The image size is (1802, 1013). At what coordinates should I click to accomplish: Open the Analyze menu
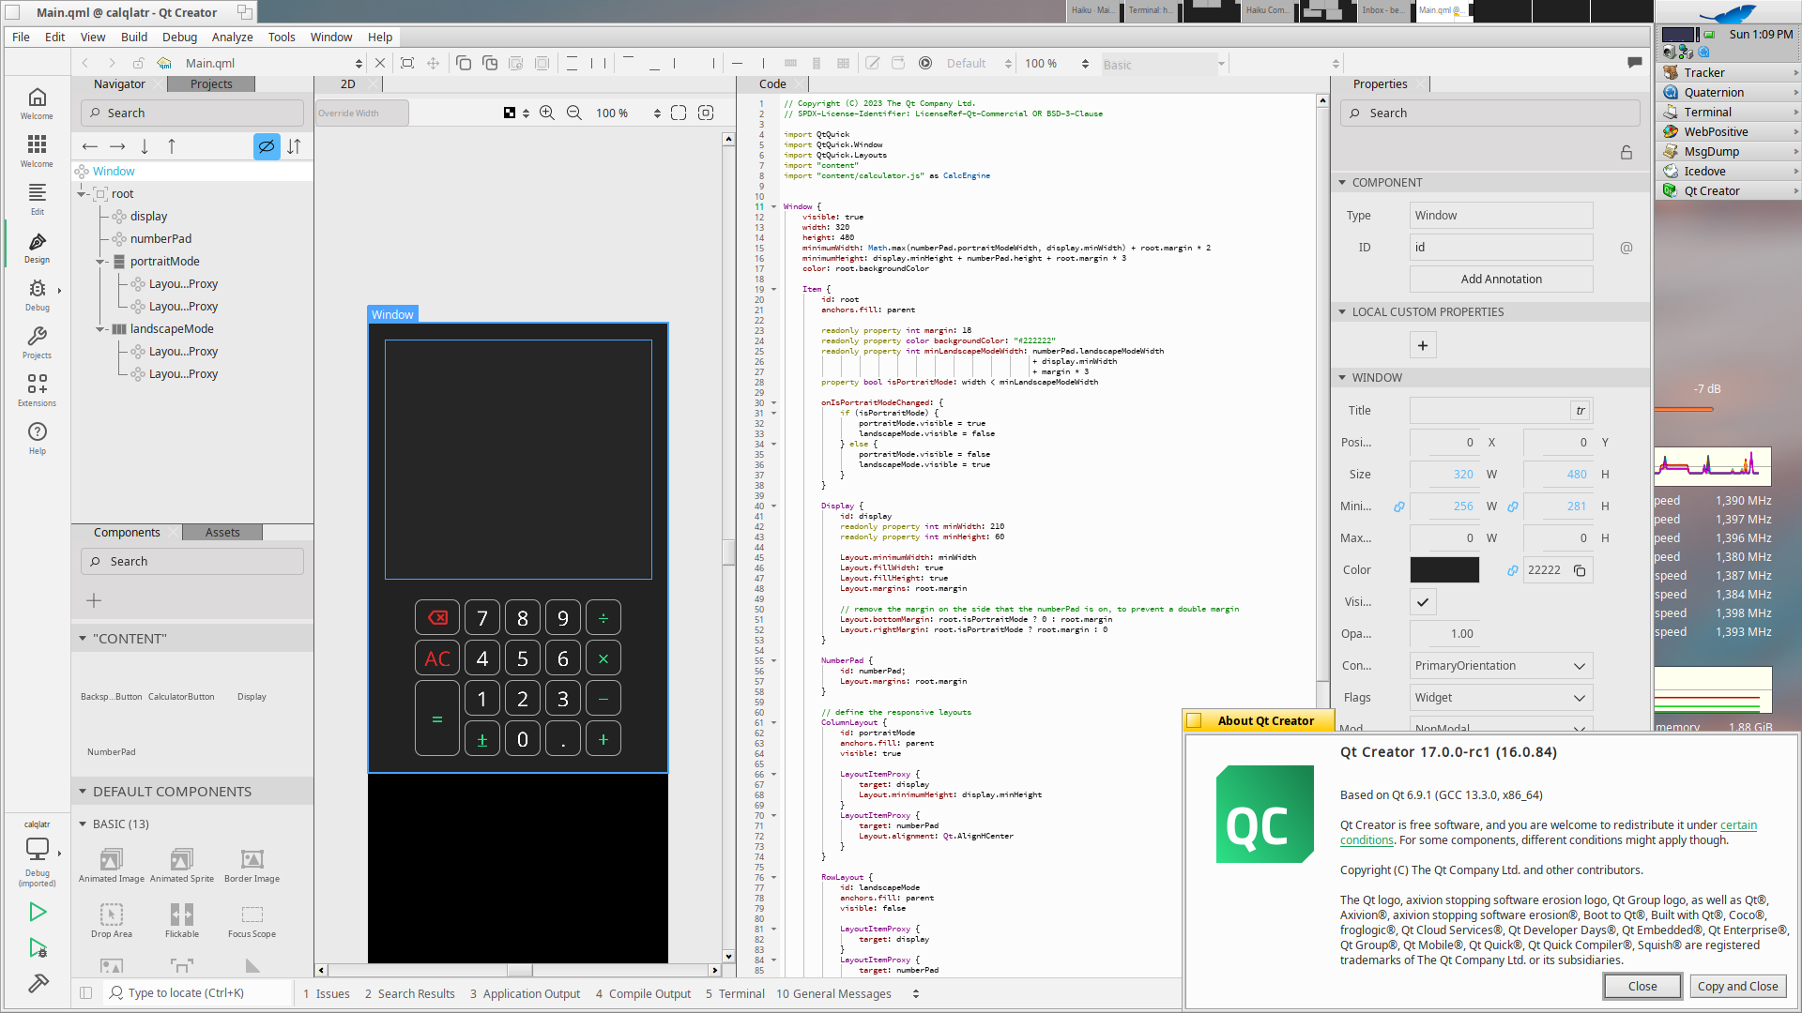(232, 38)
